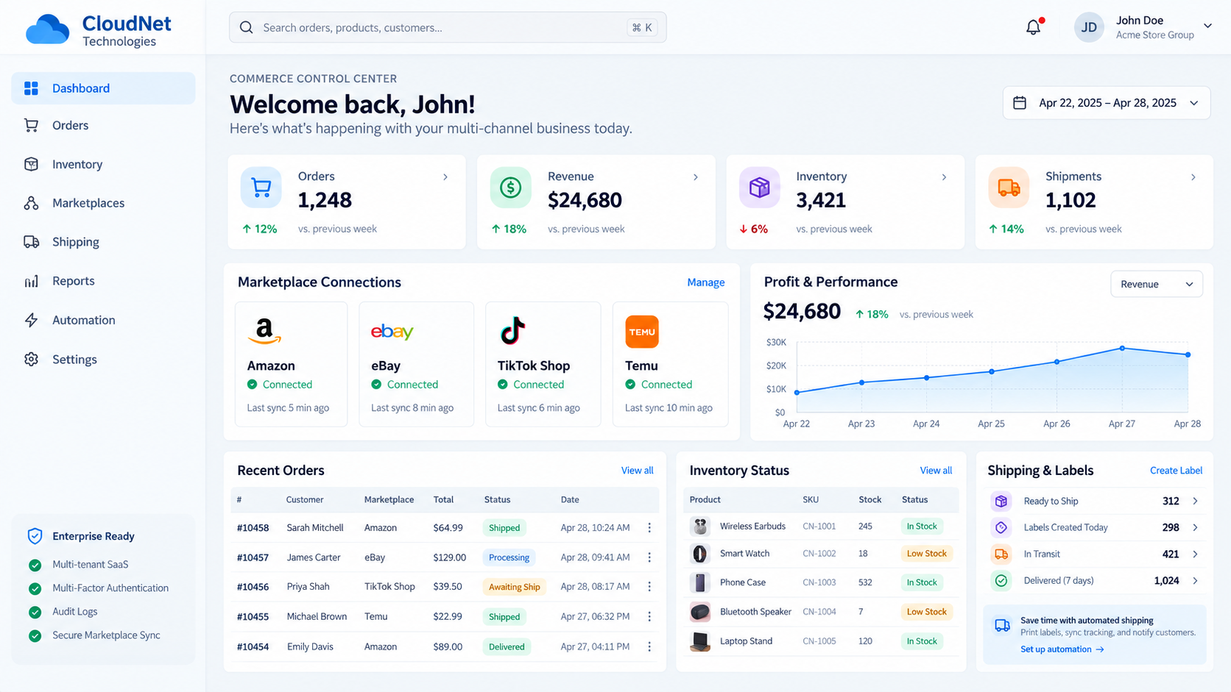Open row menu for order #10454
The image size is (1231, 692).
click(x=649, y=646)
